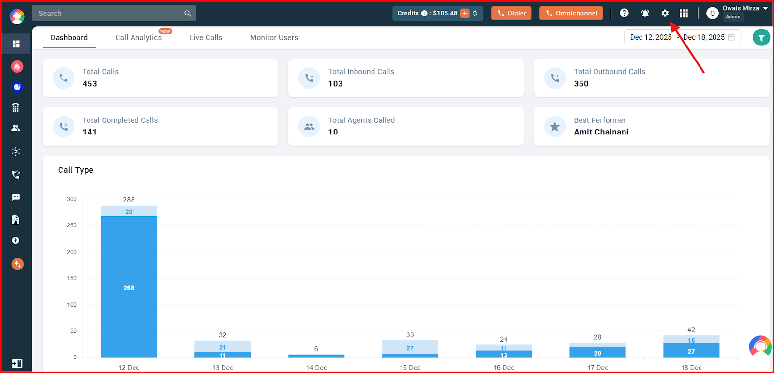The height and width of the screenshot is (373, 774).
Task: Click the Total Completed Calls phone icon
Action: [63, 127]
